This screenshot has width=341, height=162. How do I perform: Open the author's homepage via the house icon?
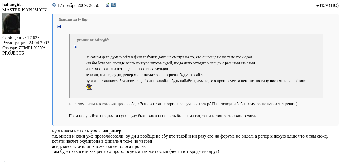[107, 5]
